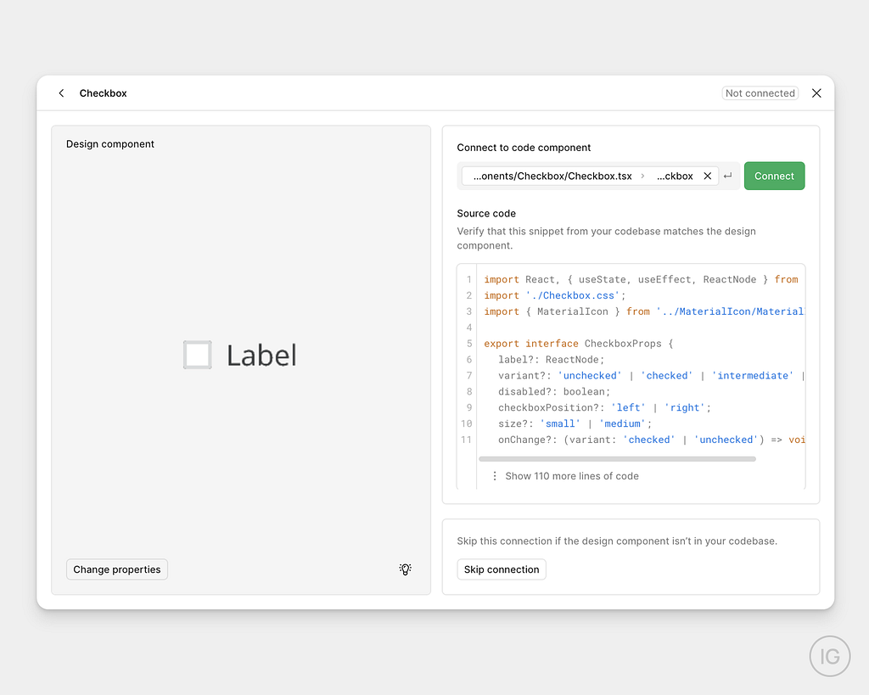The width and height of the screenshot is (869, 695).
Task: Click the Label text in design preview
Action: point(261,356)
